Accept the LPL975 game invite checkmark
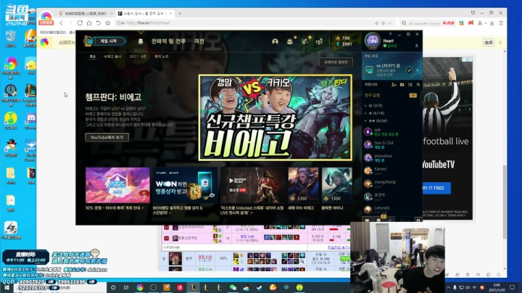Image resolution: width=522 pixels, height=293 pixels. point(409,70)
